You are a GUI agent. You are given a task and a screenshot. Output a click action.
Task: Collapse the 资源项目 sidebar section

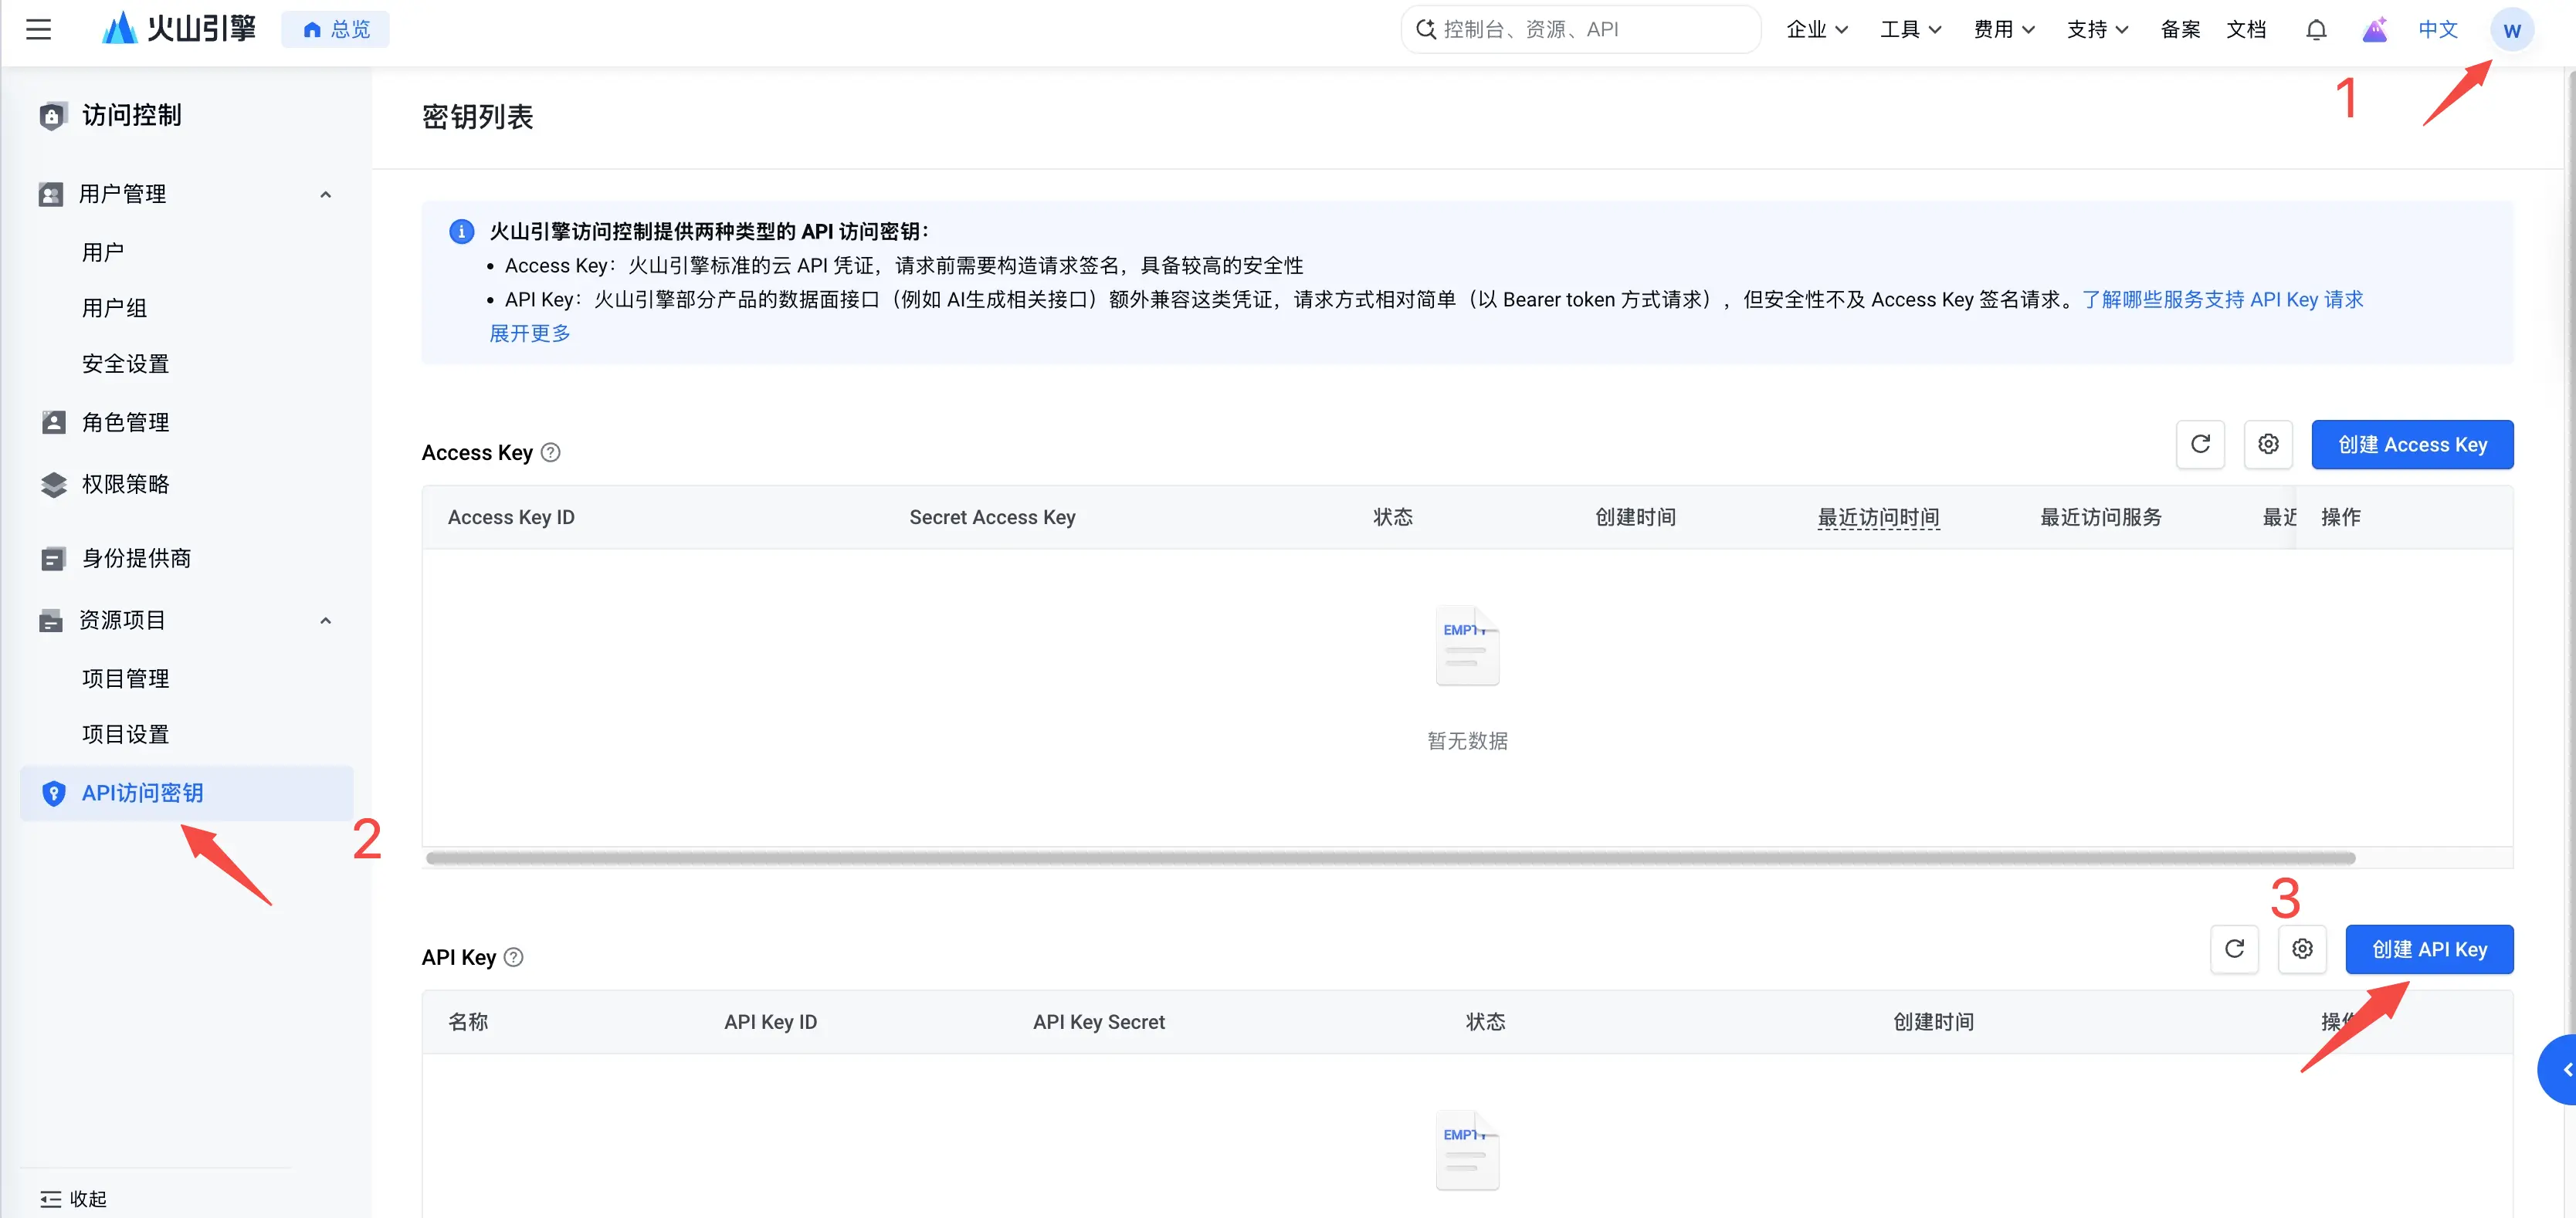point(325,621)
